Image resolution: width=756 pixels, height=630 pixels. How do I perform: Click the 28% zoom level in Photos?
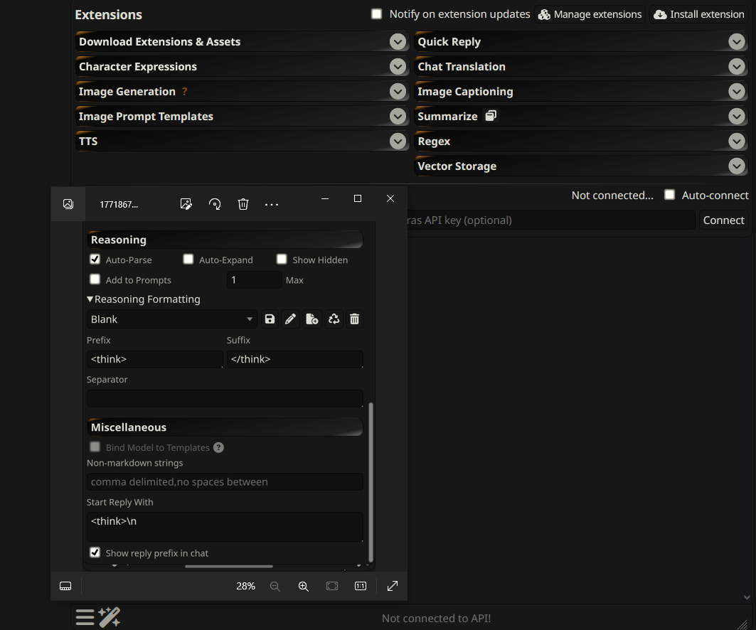[x=245, y=586]
